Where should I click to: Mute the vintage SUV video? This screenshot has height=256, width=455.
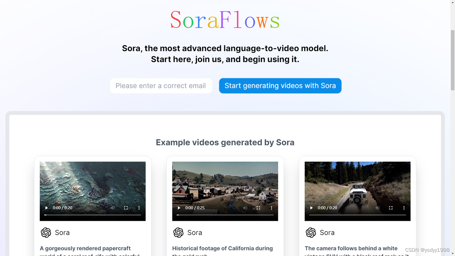(x=378, y=208)
